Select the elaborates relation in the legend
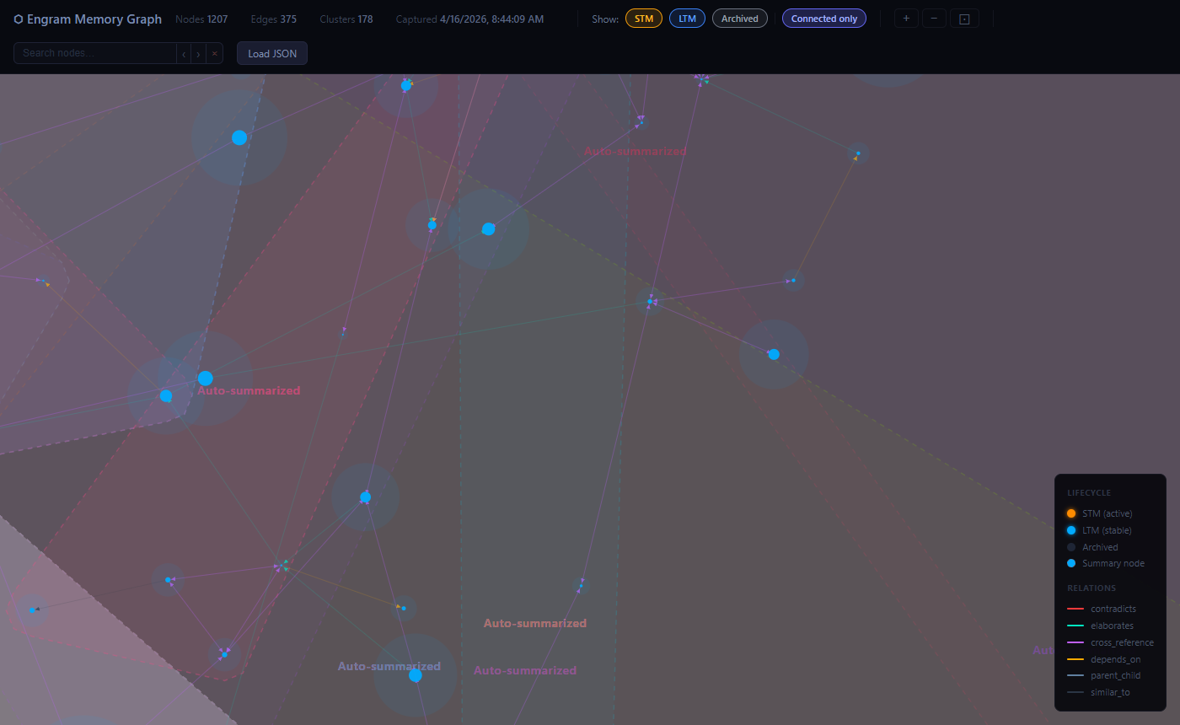 pos(1075,625)
